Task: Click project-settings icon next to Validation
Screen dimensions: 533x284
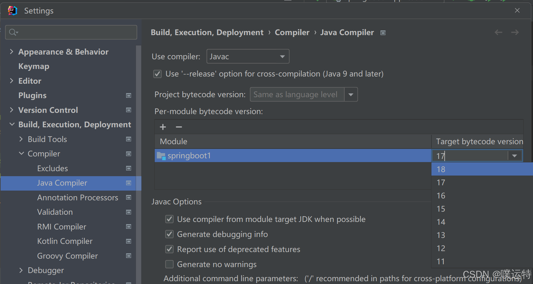Action: (x=129, y=212)
